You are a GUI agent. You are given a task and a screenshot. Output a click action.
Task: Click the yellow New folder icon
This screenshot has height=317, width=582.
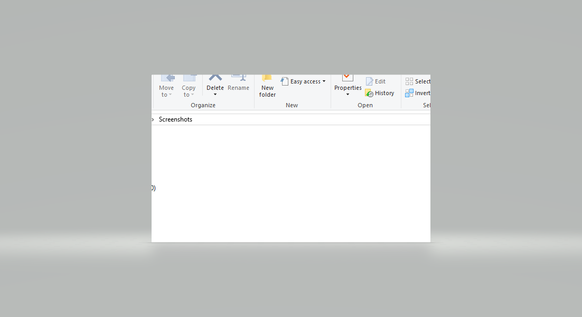pyautogui.click(x=267, y=78)
